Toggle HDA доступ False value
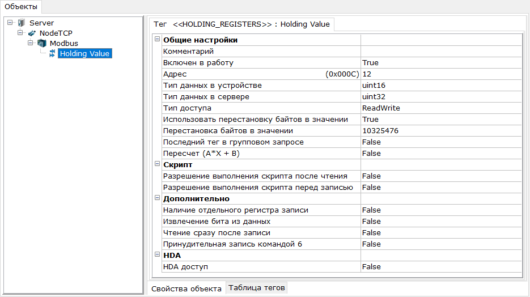 click(441, 267)
